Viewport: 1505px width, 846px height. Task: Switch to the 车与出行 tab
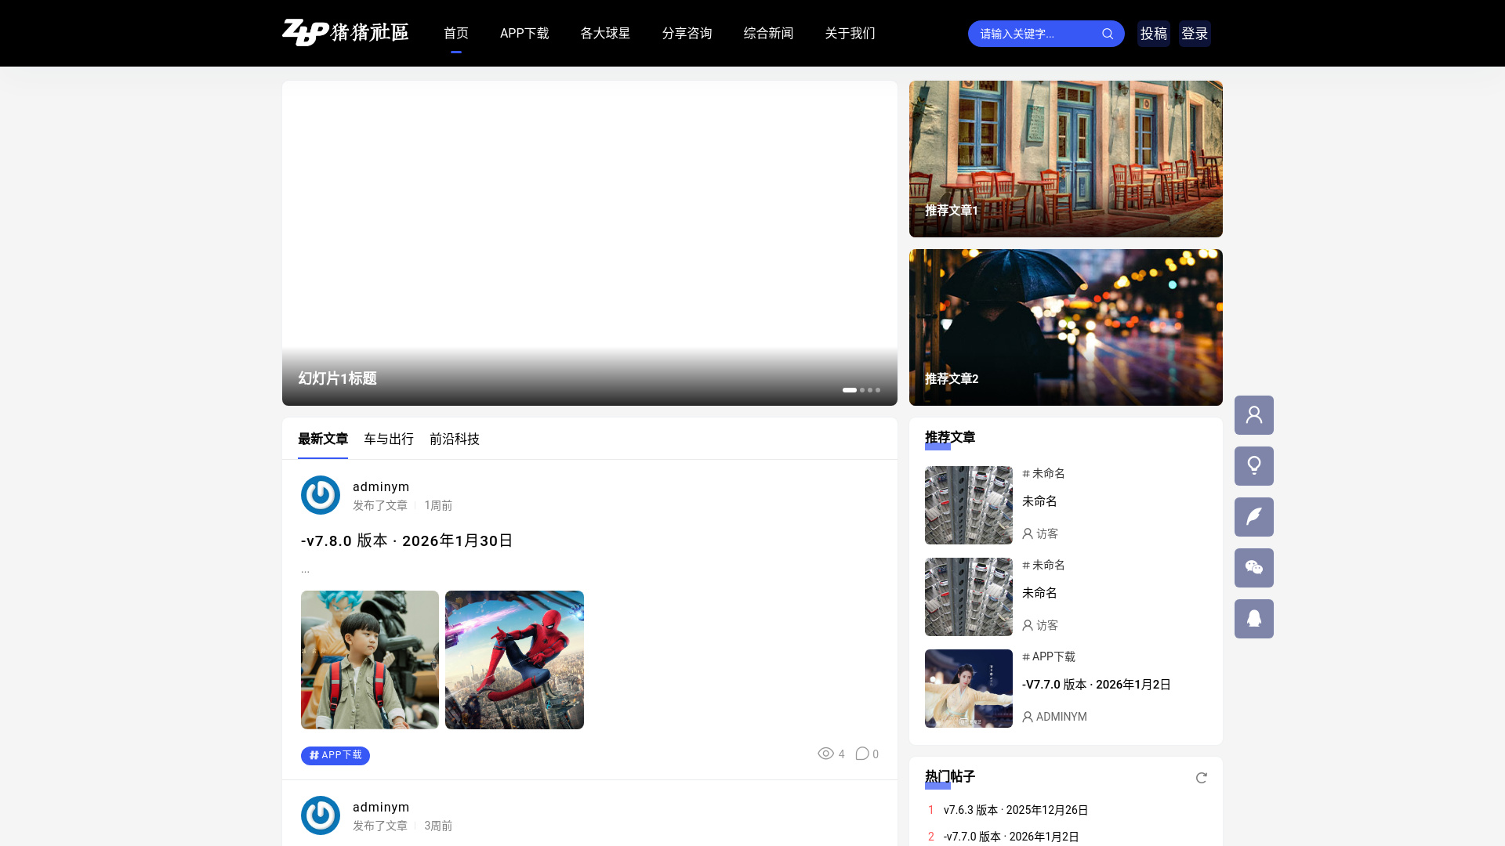point(389,439)
